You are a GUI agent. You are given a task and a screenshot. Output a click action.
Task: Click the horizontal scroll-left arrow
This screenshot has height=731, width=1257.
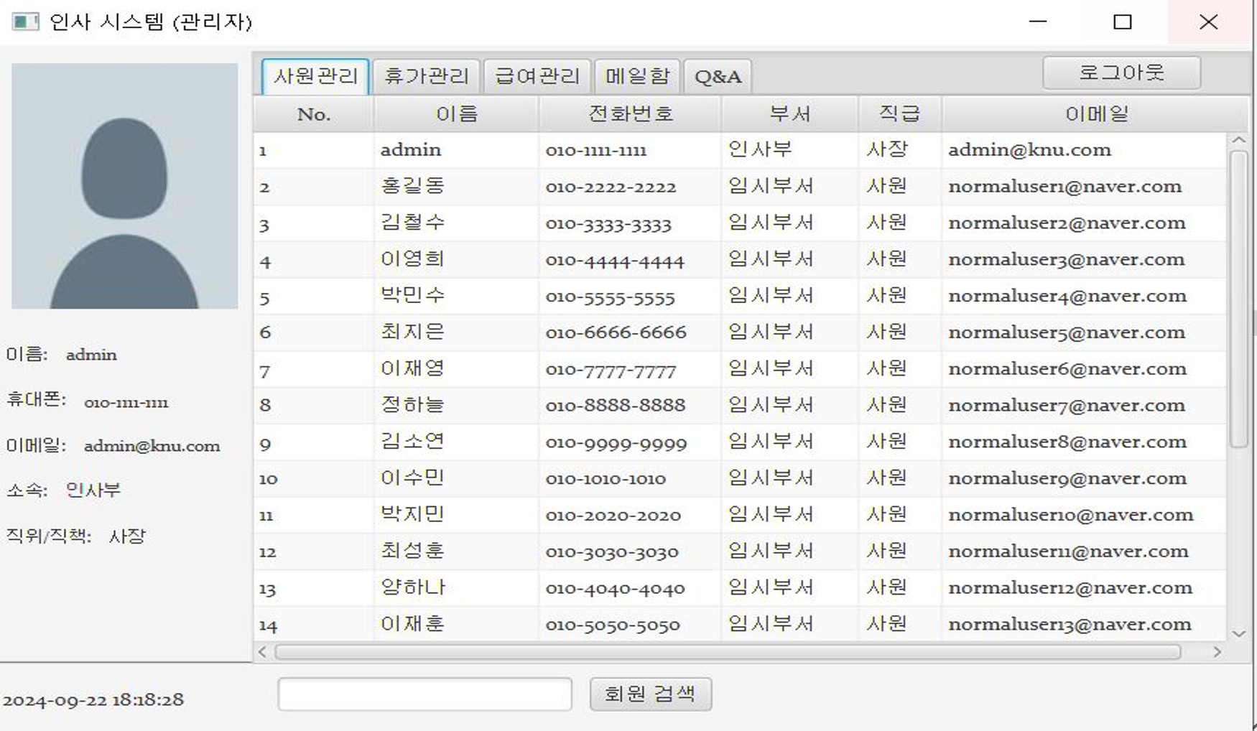(262, 652)
